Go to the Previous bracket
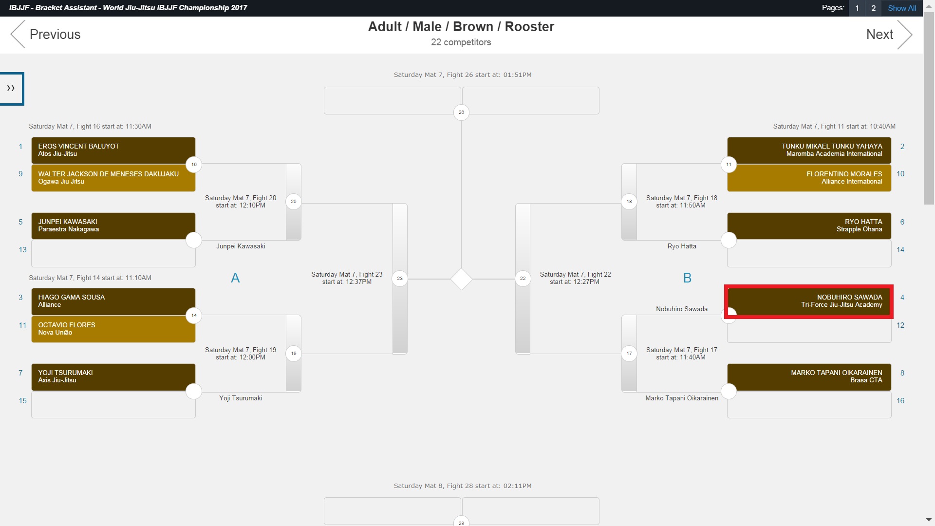 [46, 35]
